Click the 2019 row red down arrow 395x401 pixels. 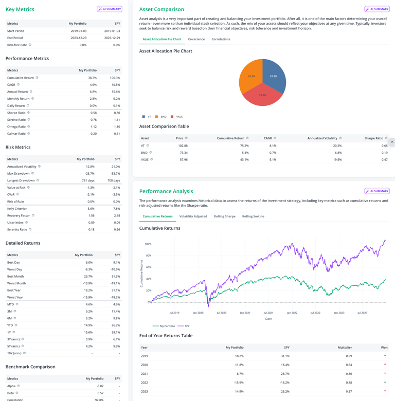click(x=385, y=355)
